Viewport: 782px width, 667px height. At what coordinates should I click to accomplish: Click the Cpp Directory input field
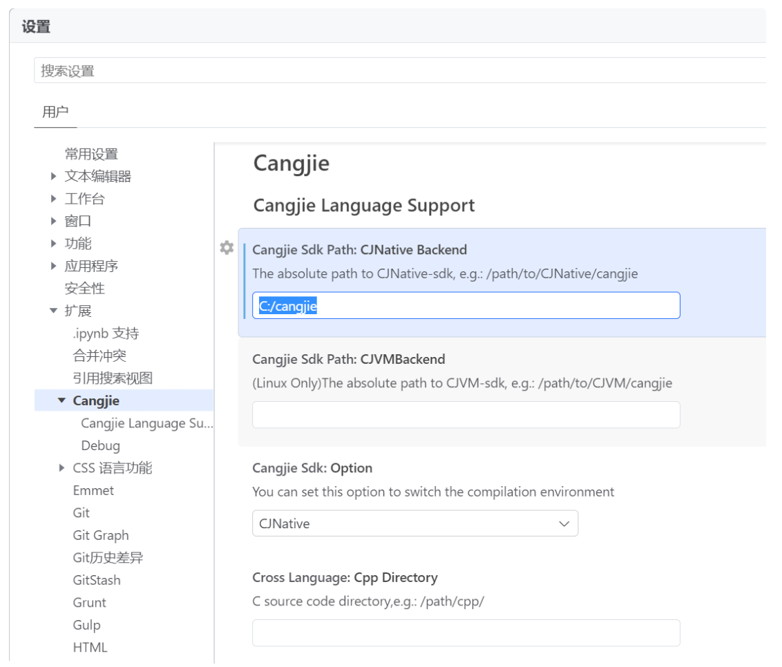(466, 633)
